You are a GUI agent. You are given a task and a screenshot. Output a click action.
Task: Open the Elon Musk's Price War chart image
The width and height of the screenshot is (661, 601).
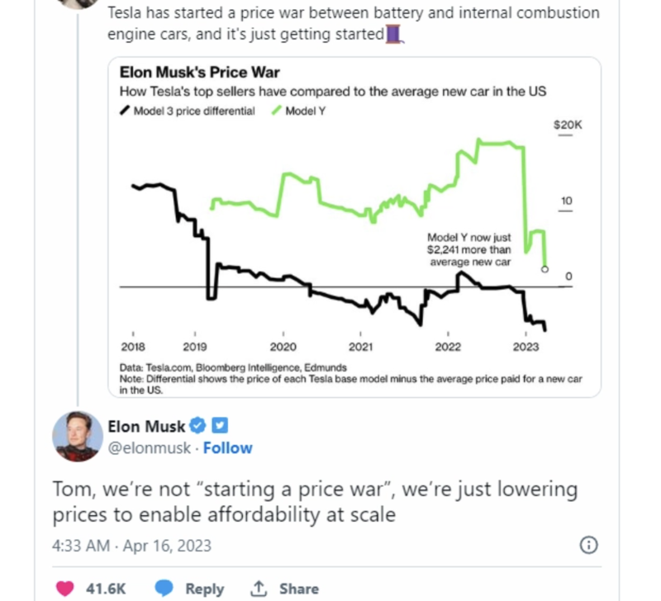click(354, 227)
